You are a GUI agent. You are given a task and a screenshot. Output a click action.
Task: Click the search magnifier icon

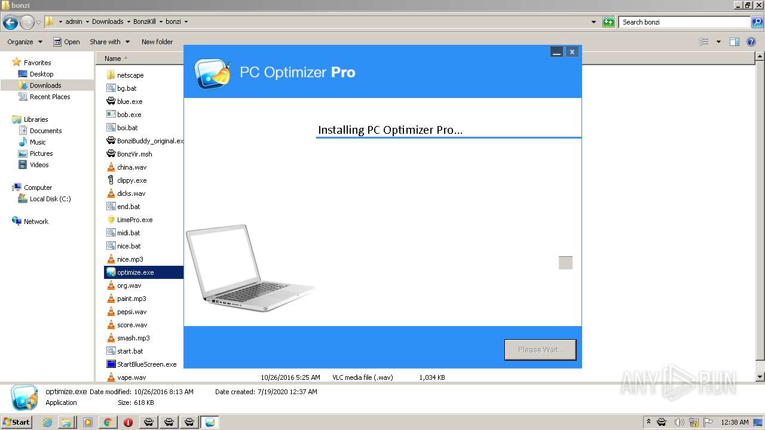click(x=757, y=22)
